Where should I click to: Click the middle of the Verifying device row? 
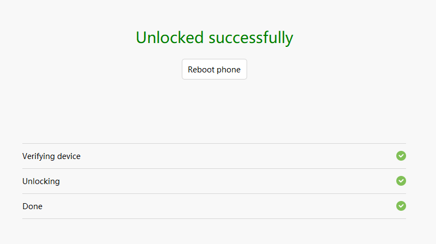click(x=214, y=156)
